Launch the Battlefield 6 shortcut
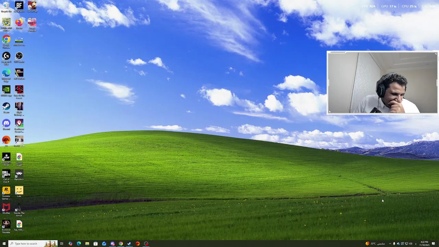Image resolution: width=439 pixels, height=247 pixels. pos(19,7)
